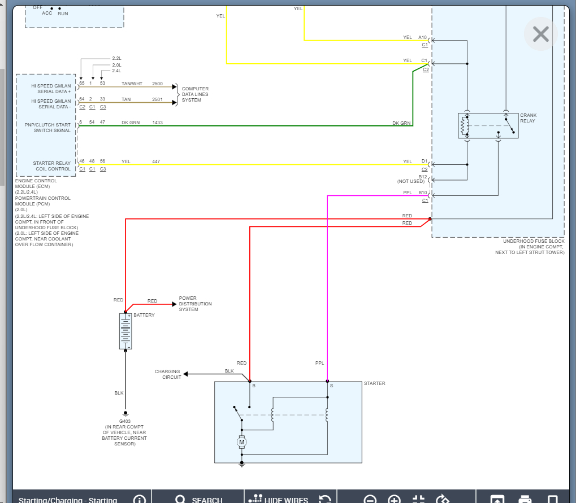The width and height of the screenshot is (576, 503).
Task: Close the wiring diagram viewer
Action: coord(541,34)
